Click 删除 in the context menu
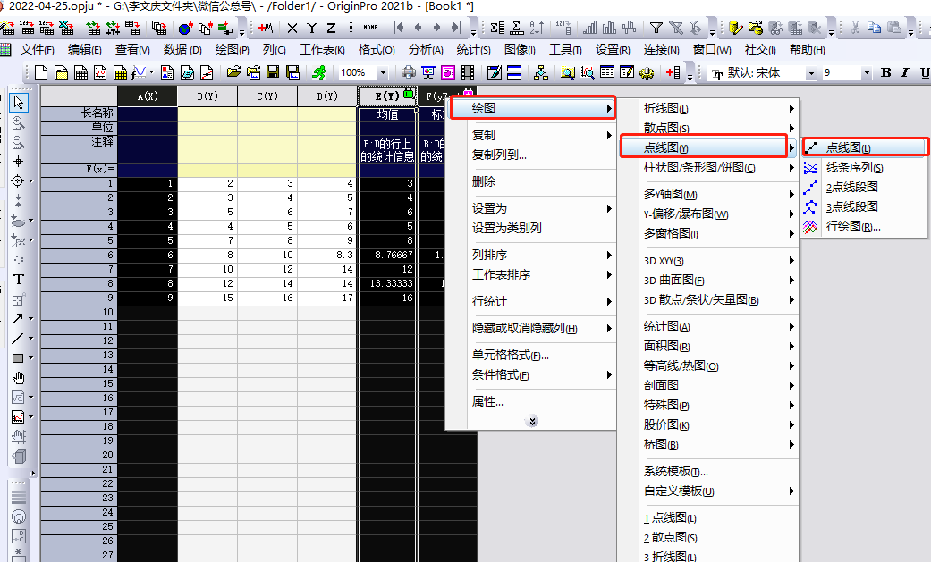 click(484, 181)
